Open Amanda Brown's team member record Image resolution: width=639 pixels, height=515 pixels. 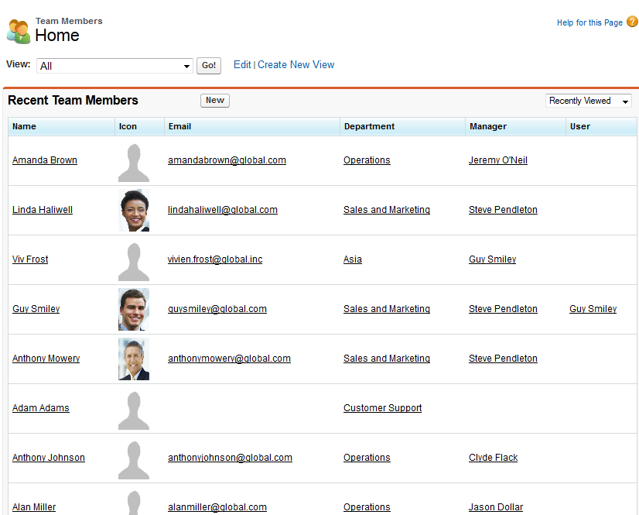point(45,160)
